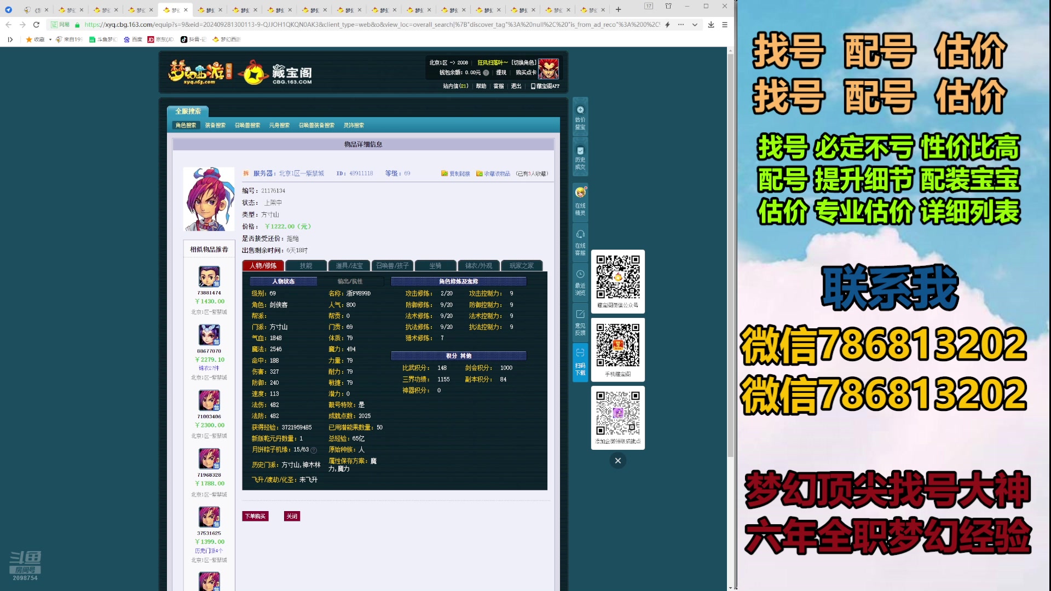Switch to the 坐骑 tab
The height and width of the screenshot is (591, 1051).
[436, 266]
